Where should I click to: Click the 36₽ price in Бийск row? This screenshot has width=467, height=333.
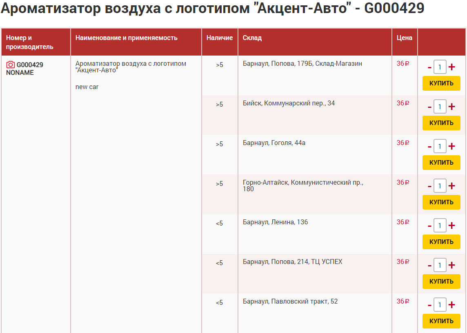pyautogui.click(x=403, y=103)
